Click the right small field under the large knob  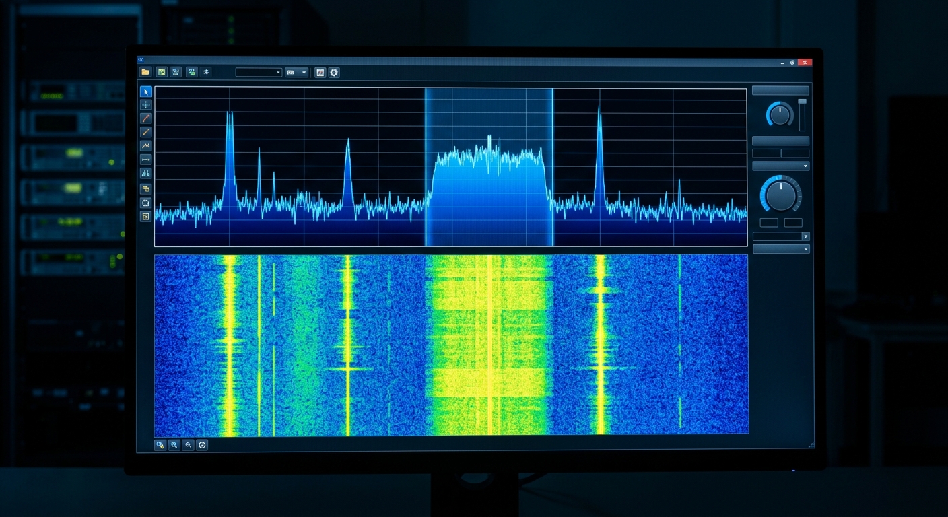793,223
